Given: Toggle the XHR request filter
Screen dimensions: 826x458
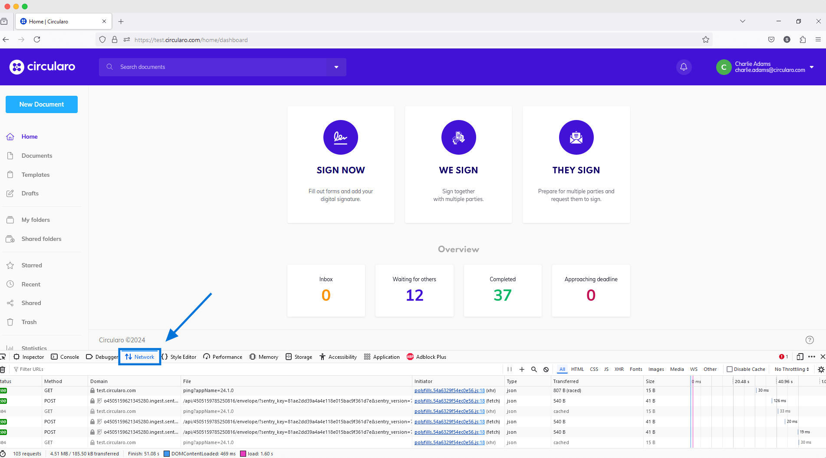Looking at the screenshot, I should tap(619, 369).
